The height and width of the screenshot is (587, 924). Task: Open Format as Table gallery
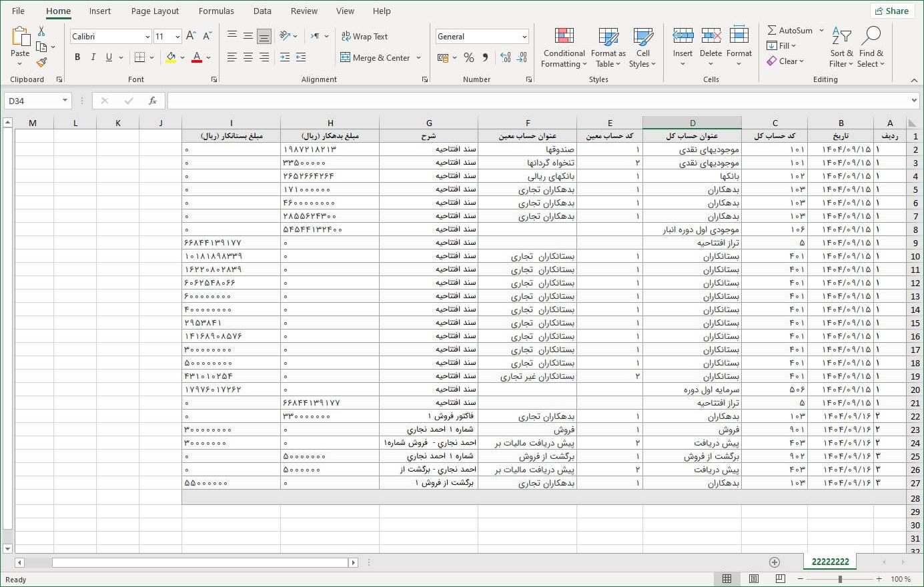click(608, 47)
